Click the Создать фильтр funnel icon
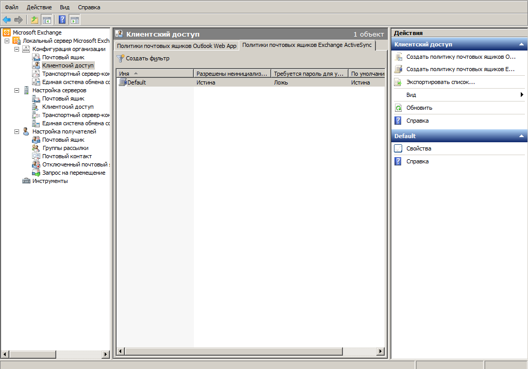Viewport: 528px width, 369px height. [x=120, y=59]
